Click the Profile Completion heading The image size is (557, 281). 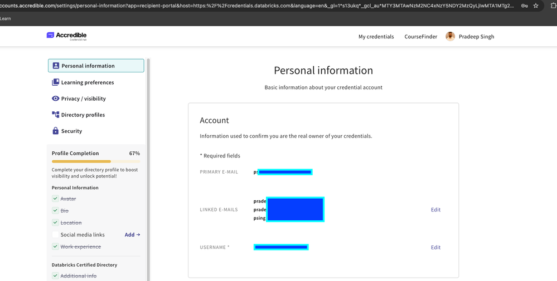[x=75, y=154]
